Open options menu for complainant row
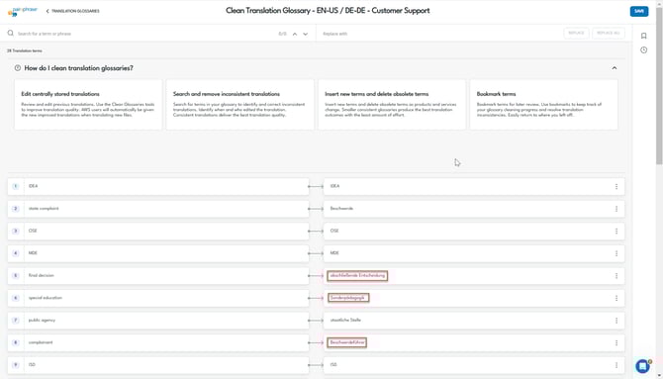The image size is (663, 379). pos(616,342)
